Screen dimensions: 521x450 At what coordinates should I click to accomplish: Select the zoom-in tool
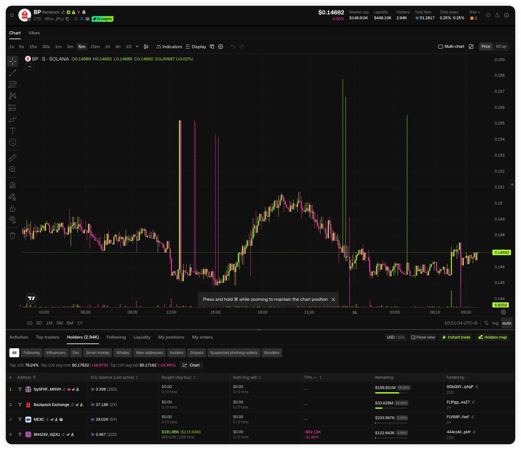(x=13, y=170)
